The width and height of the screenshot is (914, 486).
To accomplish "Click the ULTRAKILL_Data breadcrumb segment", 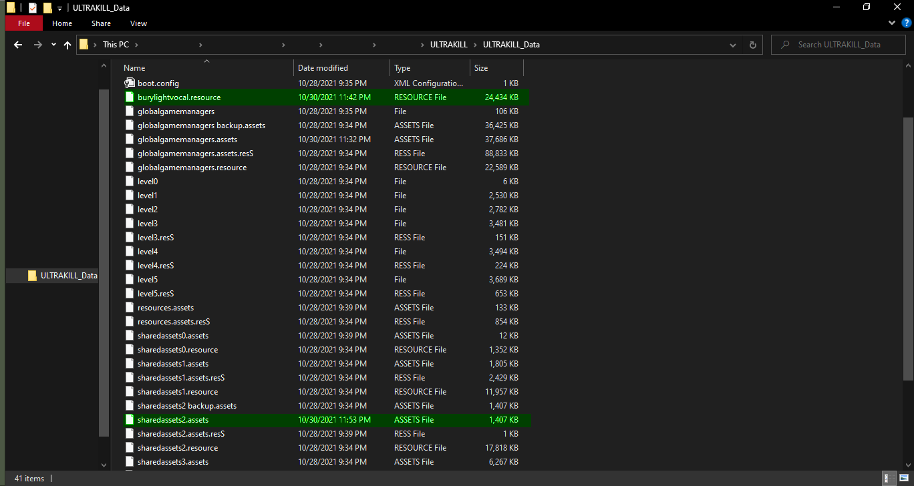I will pos(511,45).
